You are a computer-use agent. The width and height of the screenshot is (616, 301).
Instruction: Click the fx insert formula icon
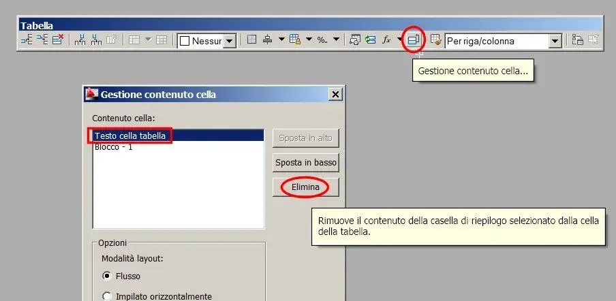click(386, 39)
